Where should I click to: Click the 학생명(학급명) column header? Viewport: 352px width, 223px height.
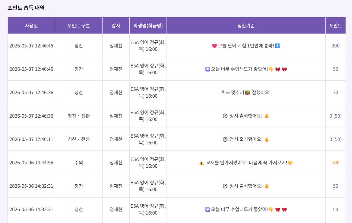(x=148, y=26)
